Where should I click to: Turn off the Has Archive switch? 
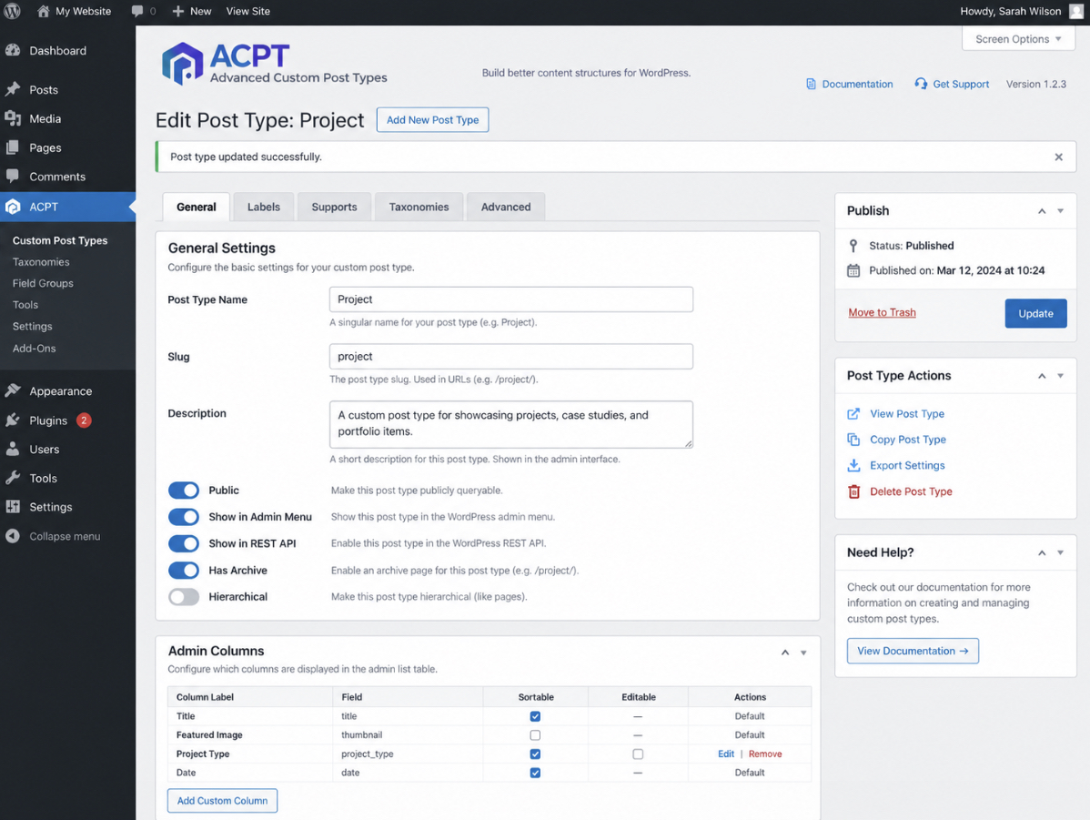coord(184,571)
